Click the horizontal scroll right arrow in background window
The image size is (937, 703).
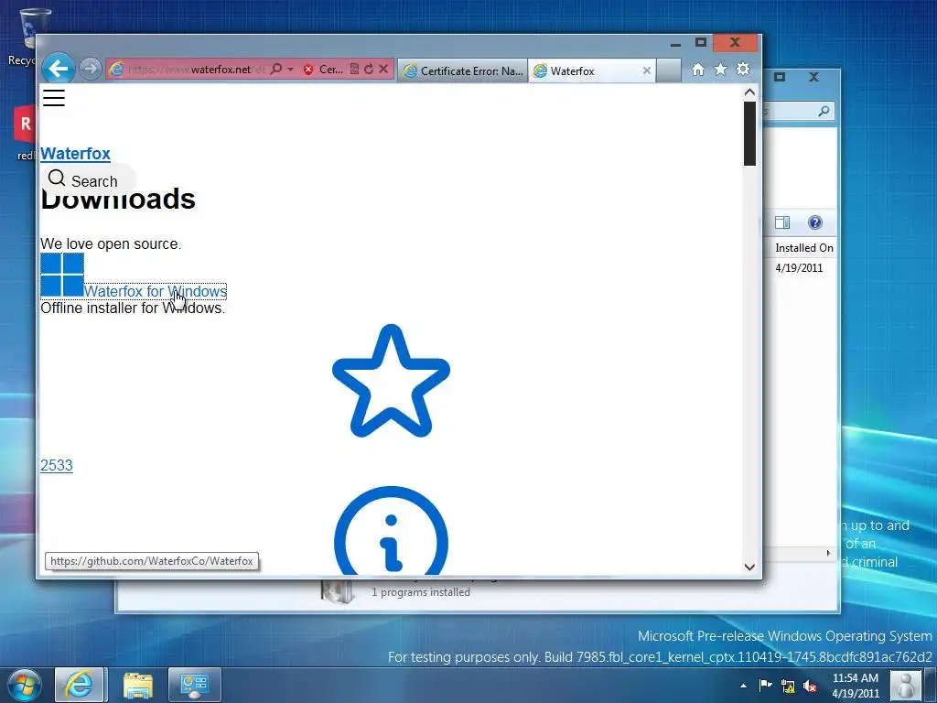pyautogui.click(x=828, y=553)
